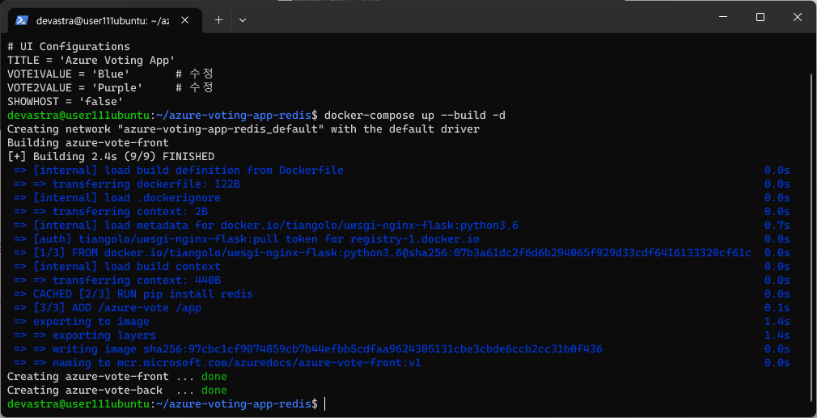The height and width of the screenshot is (418, 817).
Task: Click the text VOTE2VALUE = 'Purple'
Action: [74, 87]
